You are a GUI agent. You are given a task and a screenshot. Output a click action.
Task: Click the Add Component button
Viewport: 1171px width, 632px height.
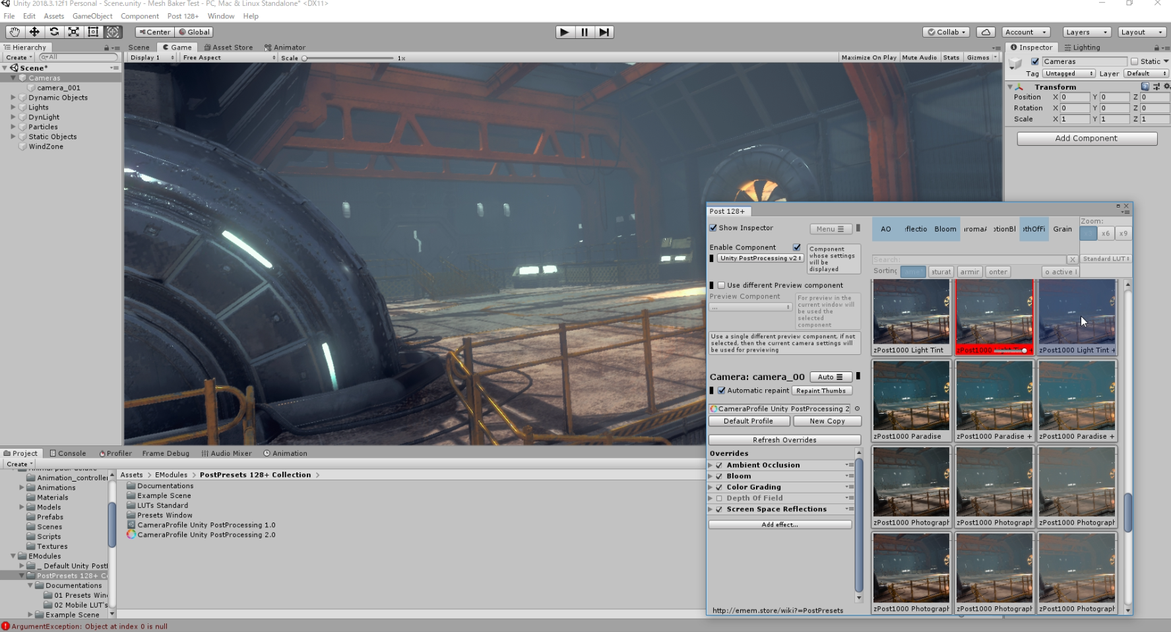(1087, 139)
